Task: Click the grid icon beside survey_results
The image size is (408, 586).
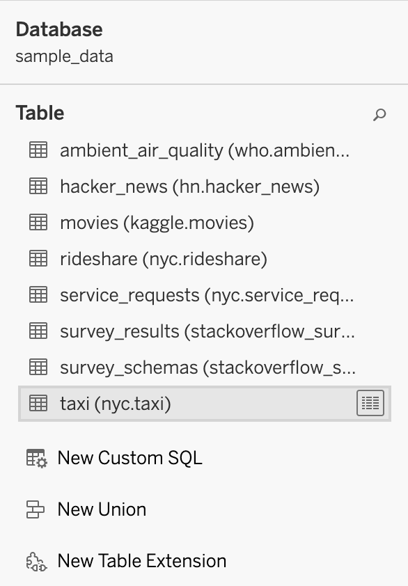Action: point(38,331)
